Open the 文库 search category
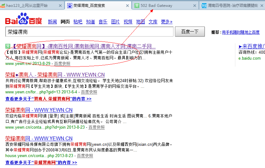Image resolution: width=265 pixels, height=168 pixels. coord(153,22)
